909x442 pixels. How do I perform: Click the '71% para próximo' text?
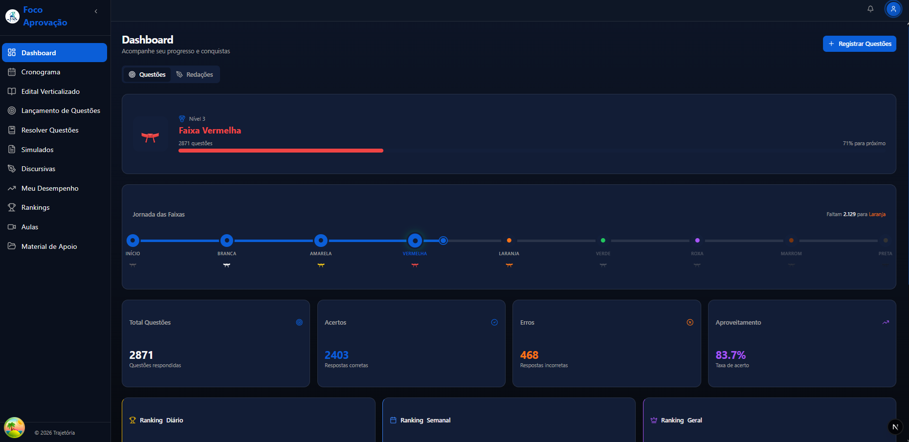(x=864, y=143)
